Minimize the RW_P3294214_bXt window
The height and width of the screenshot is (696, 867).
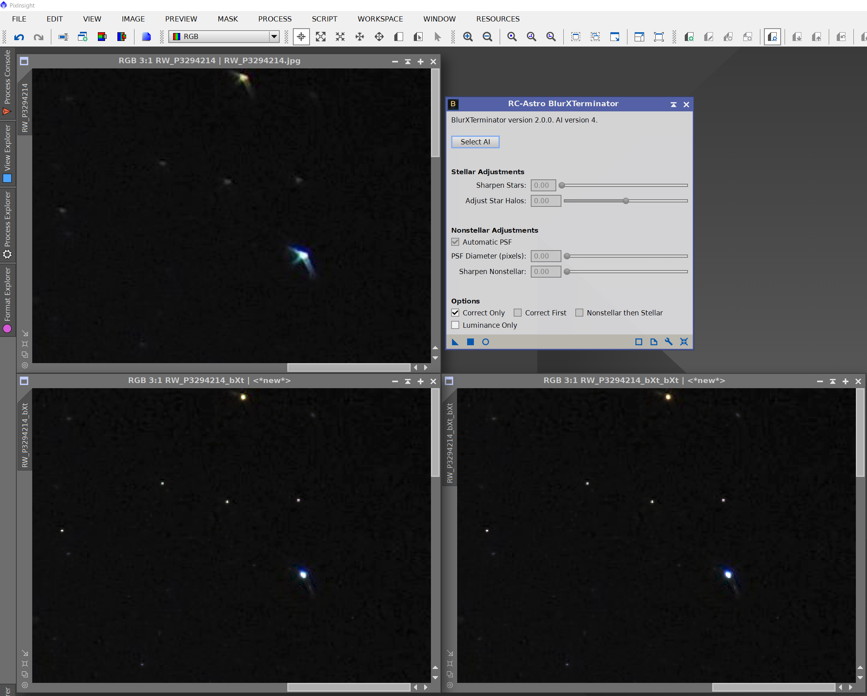pyautogui.click(x=395, y=381)
